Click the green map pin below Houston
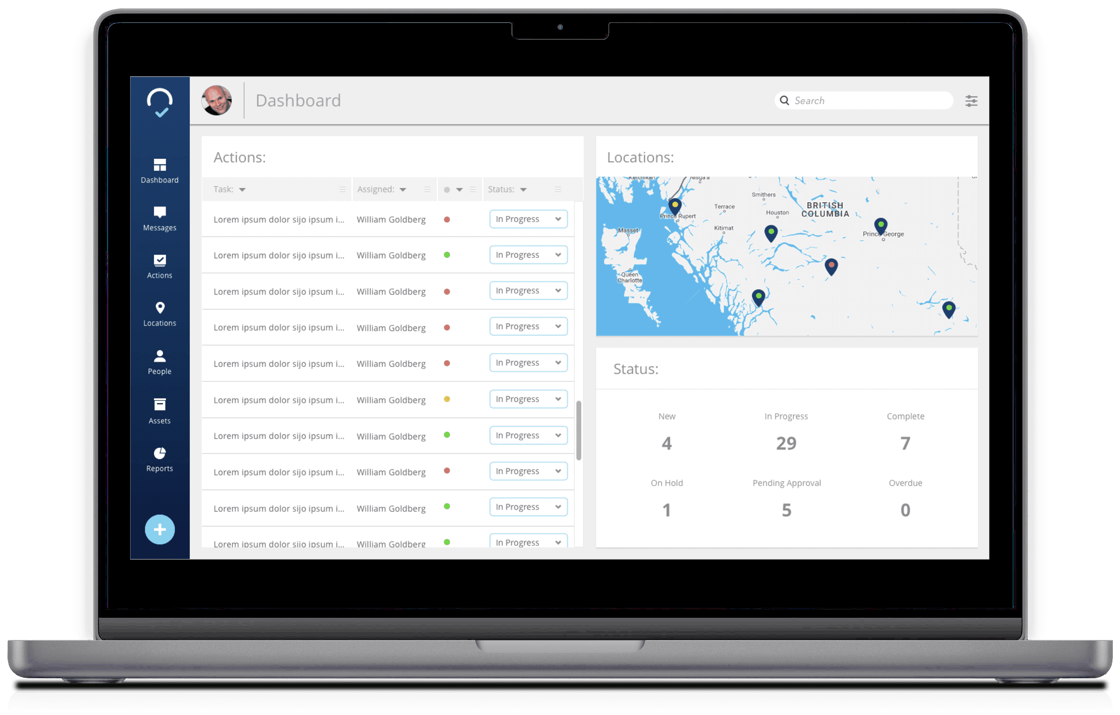Viewport: 1120px width, 715px height. pyautogui.click(x=771, y=233)
